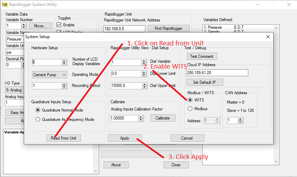This screenshot has height=177, width=297.
Task: Click the Calibrate button
Action: (163, 118)
